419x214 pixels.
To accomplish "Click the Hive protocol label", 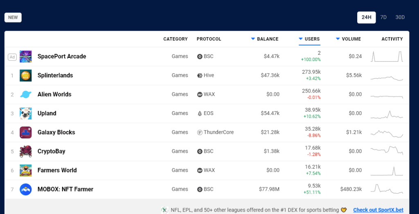I will (x=209, y=76).
